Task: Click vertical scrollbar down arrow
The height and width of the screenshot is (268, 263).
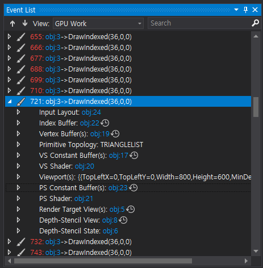Action: [x=256, y=252]
